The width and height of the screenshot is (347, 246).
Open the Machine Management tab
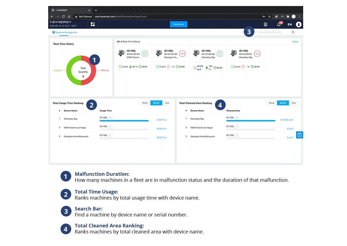66,32
